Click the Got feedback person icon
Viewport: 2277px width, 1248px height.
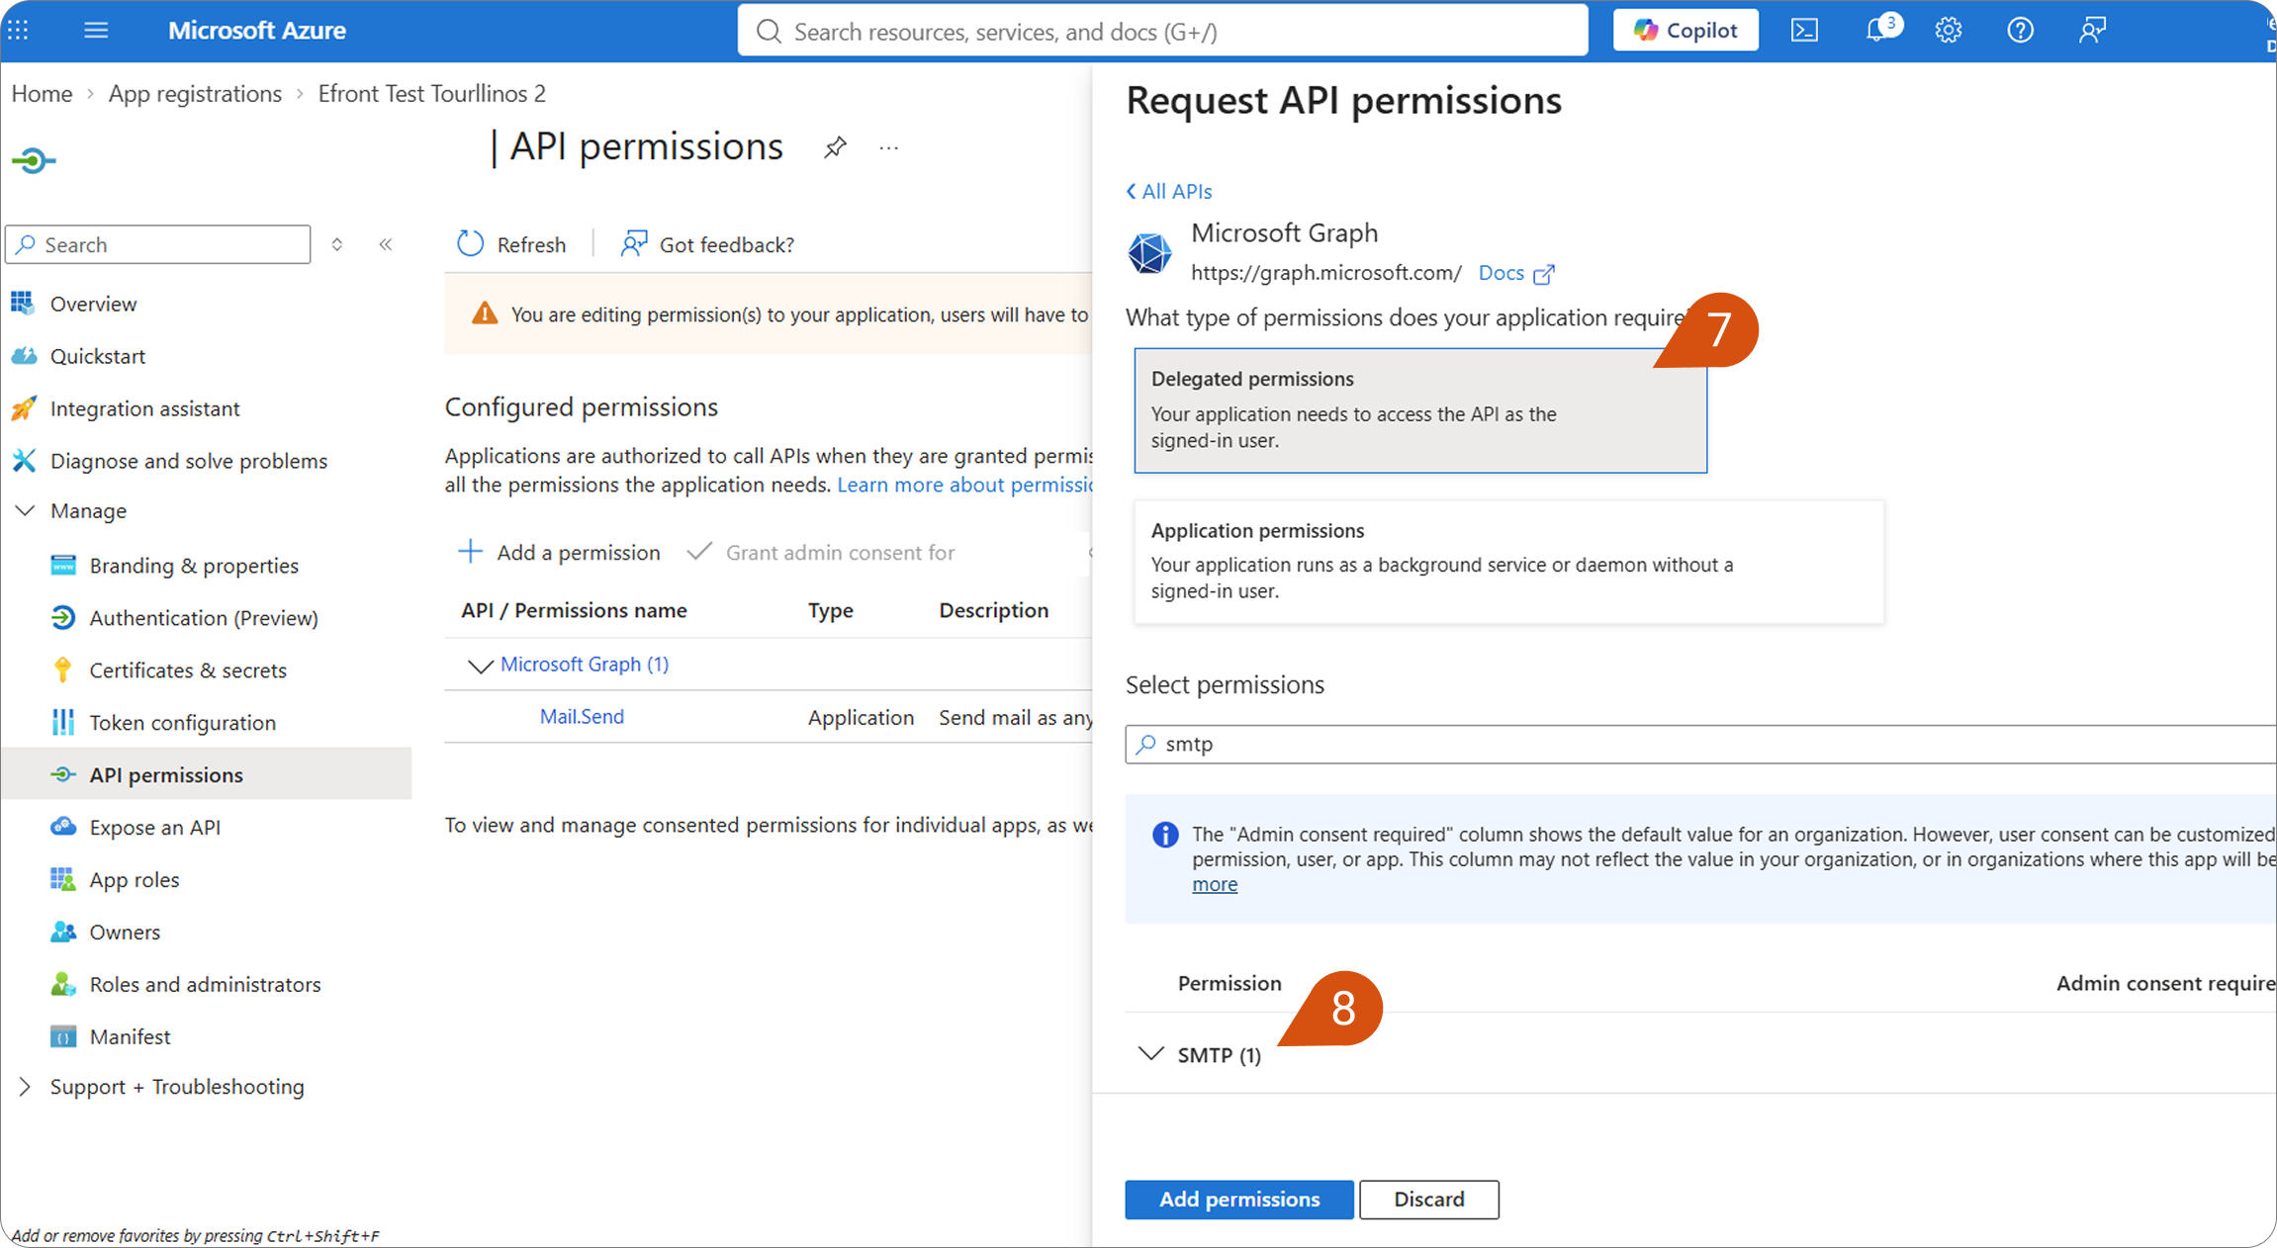[x=633, y=244]
